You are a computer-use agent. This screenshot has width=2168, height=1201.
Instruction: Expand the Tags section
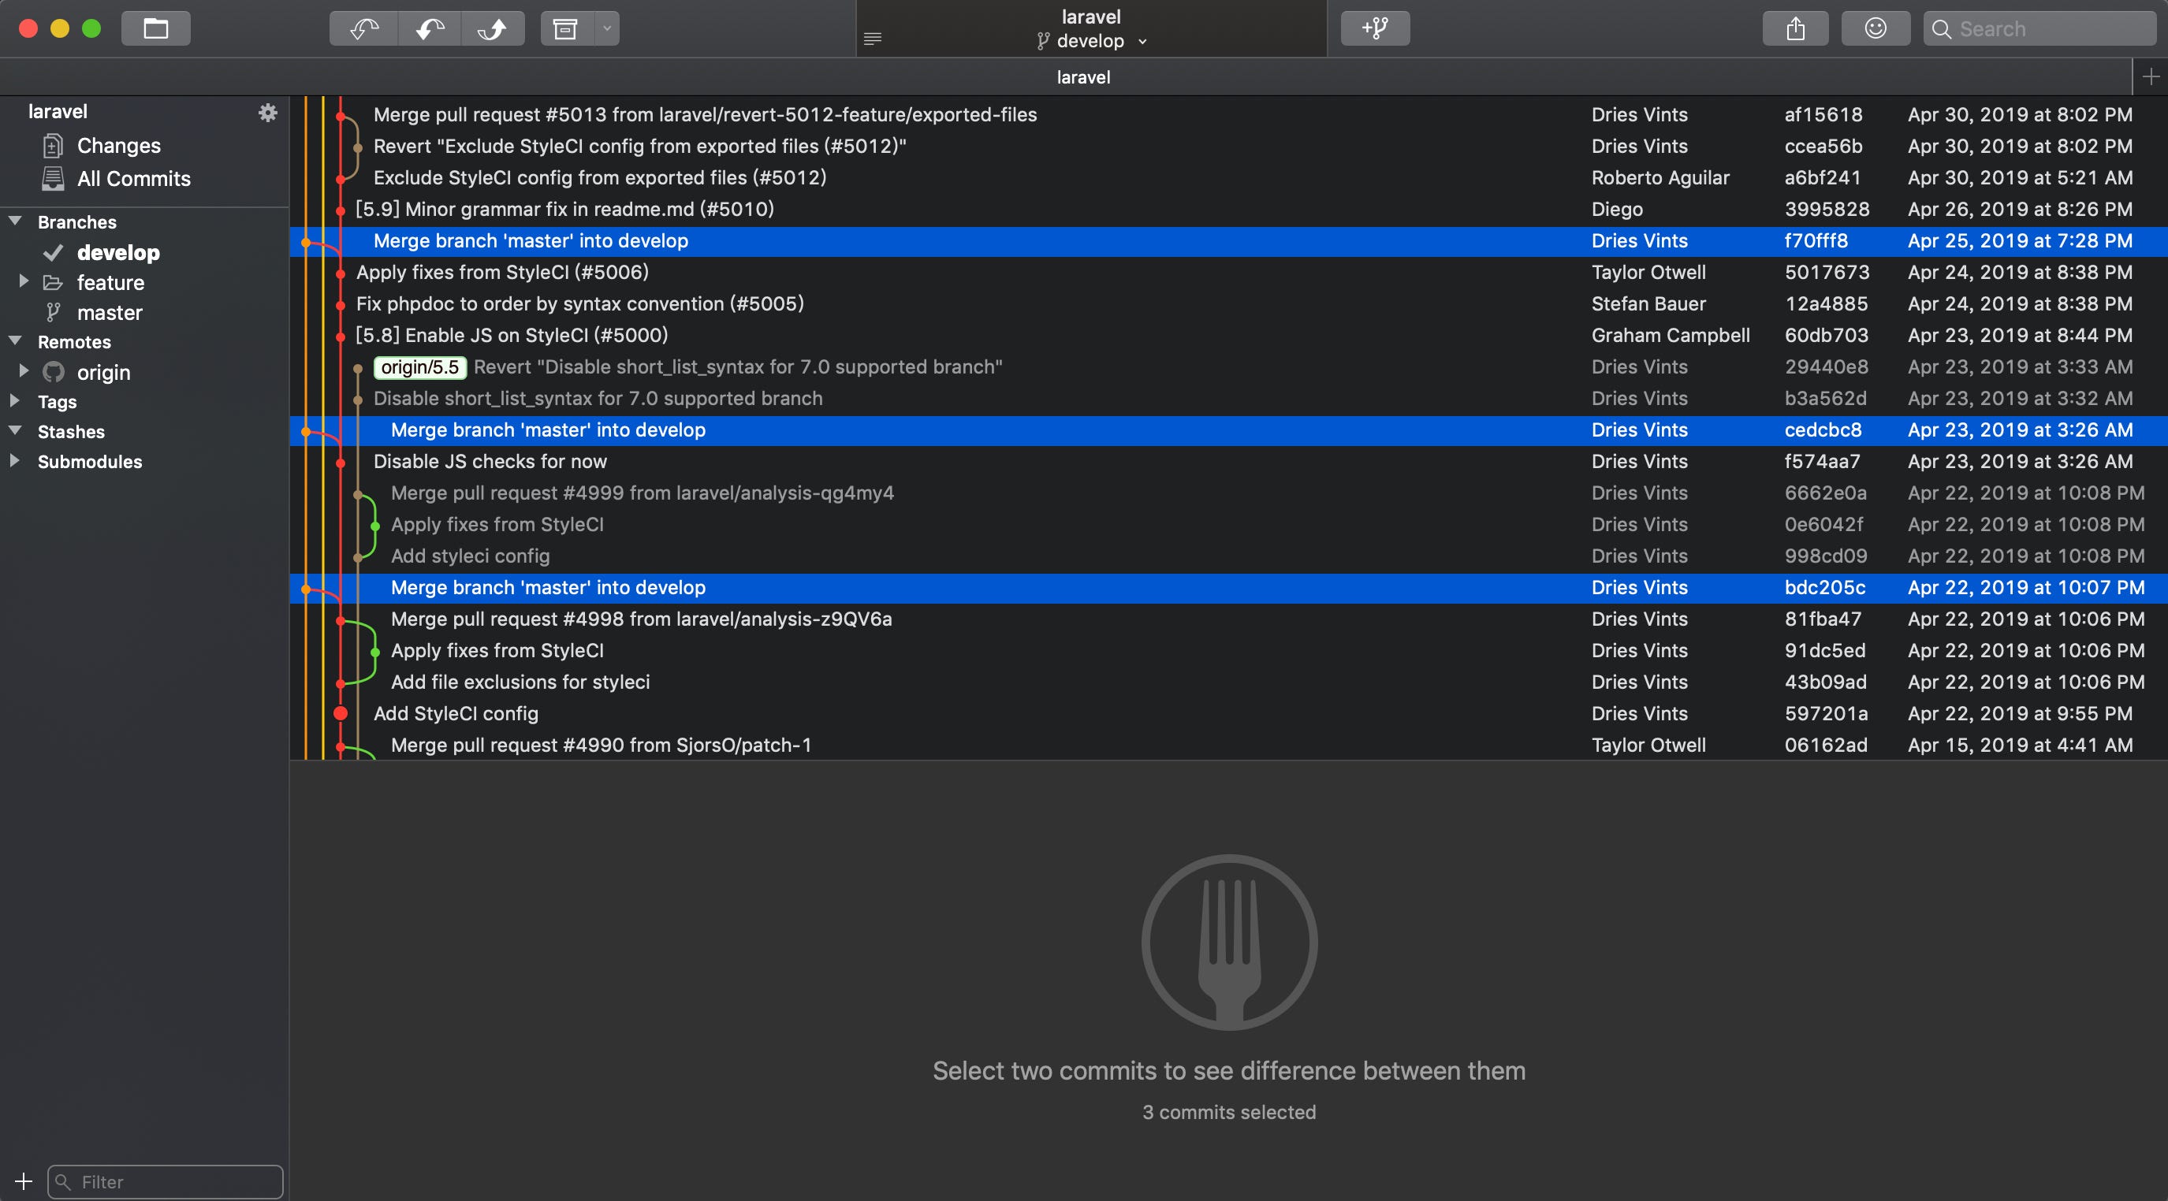[x=14, y=401]
